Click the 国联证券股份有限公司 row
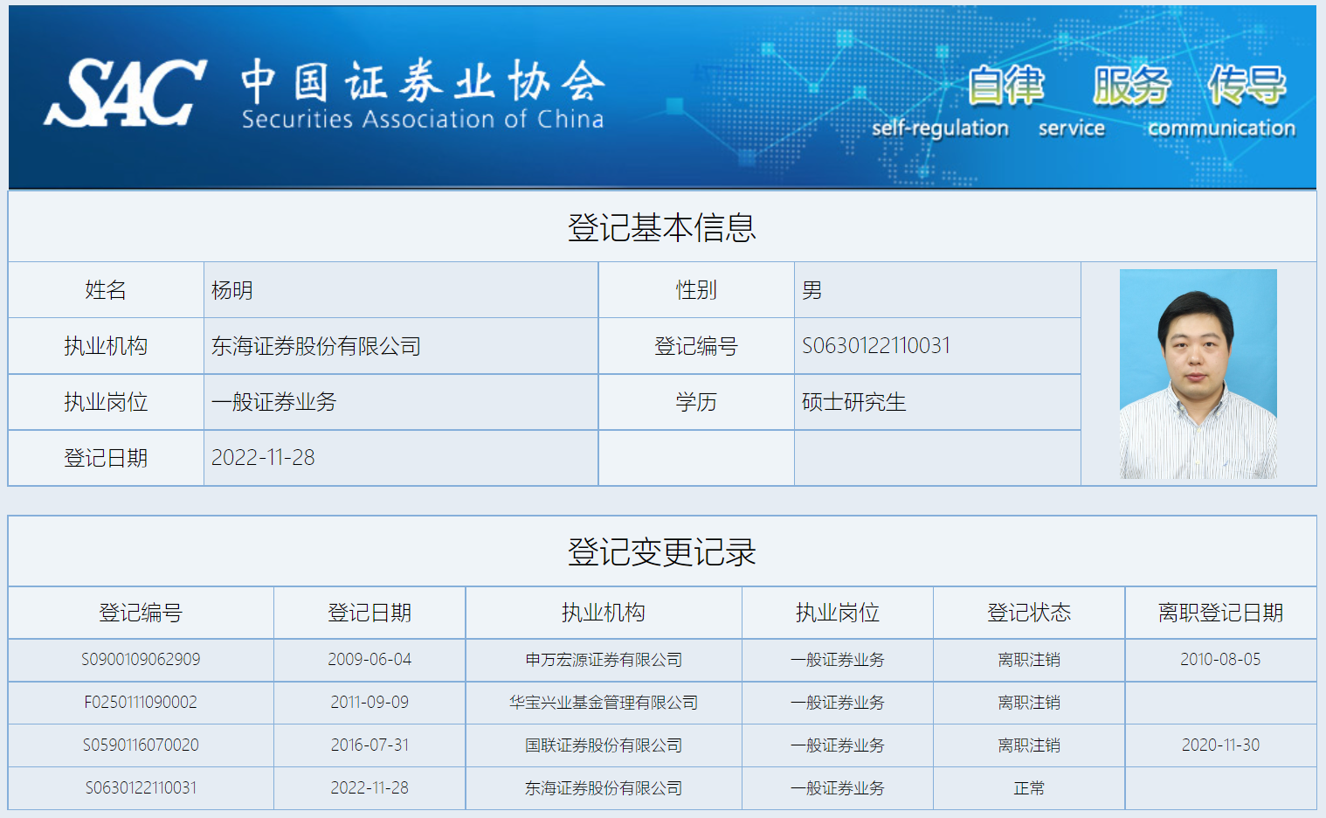 click(602, 745)
